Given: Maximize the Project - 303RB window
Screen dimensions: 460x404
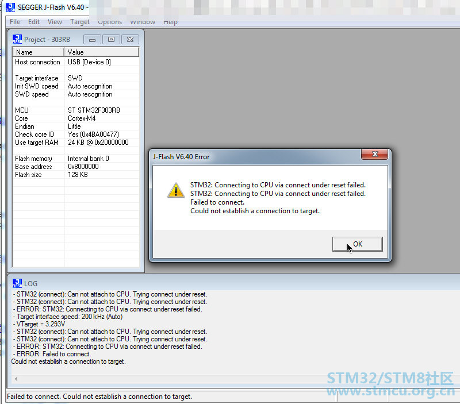Looking at the screenshot, I should [x=111, y=39].
